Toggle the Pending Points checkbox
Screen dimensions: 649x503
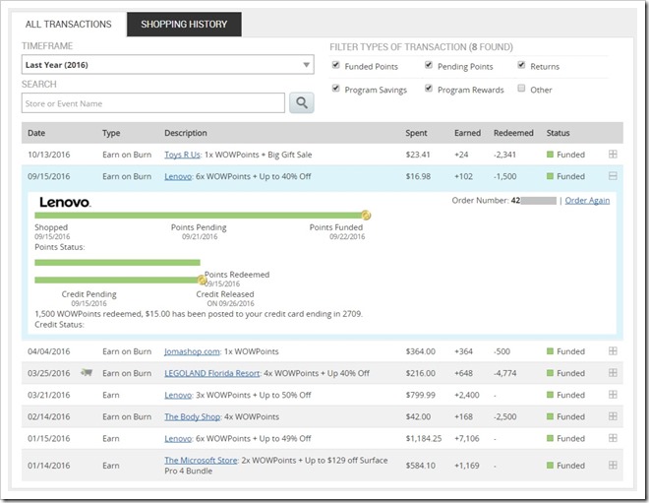click(429, 65)
